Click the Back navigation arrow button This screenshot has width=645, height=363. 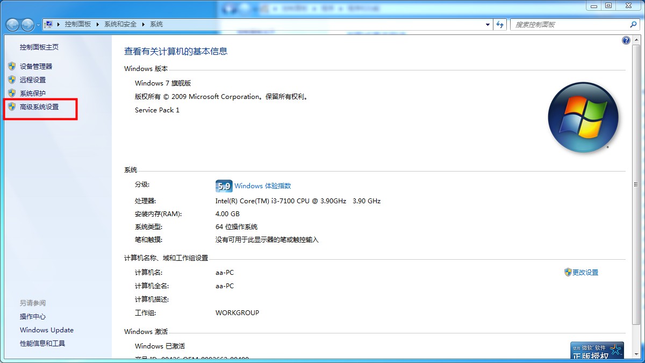point(12,25)
